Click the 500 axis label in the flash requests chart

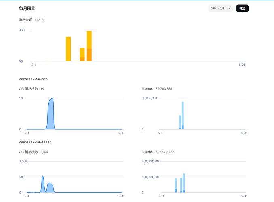click(22, 177)
